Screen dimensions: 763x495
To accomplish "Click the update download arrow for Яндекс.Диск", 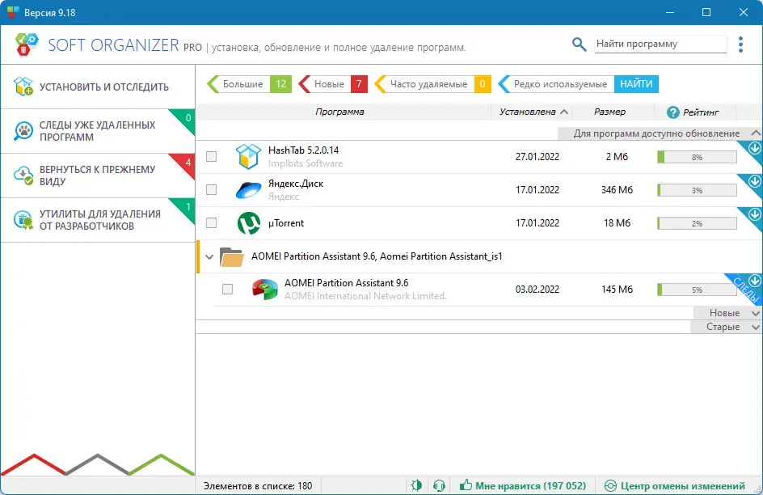I will pyautogui.click(x=755, y=181).
